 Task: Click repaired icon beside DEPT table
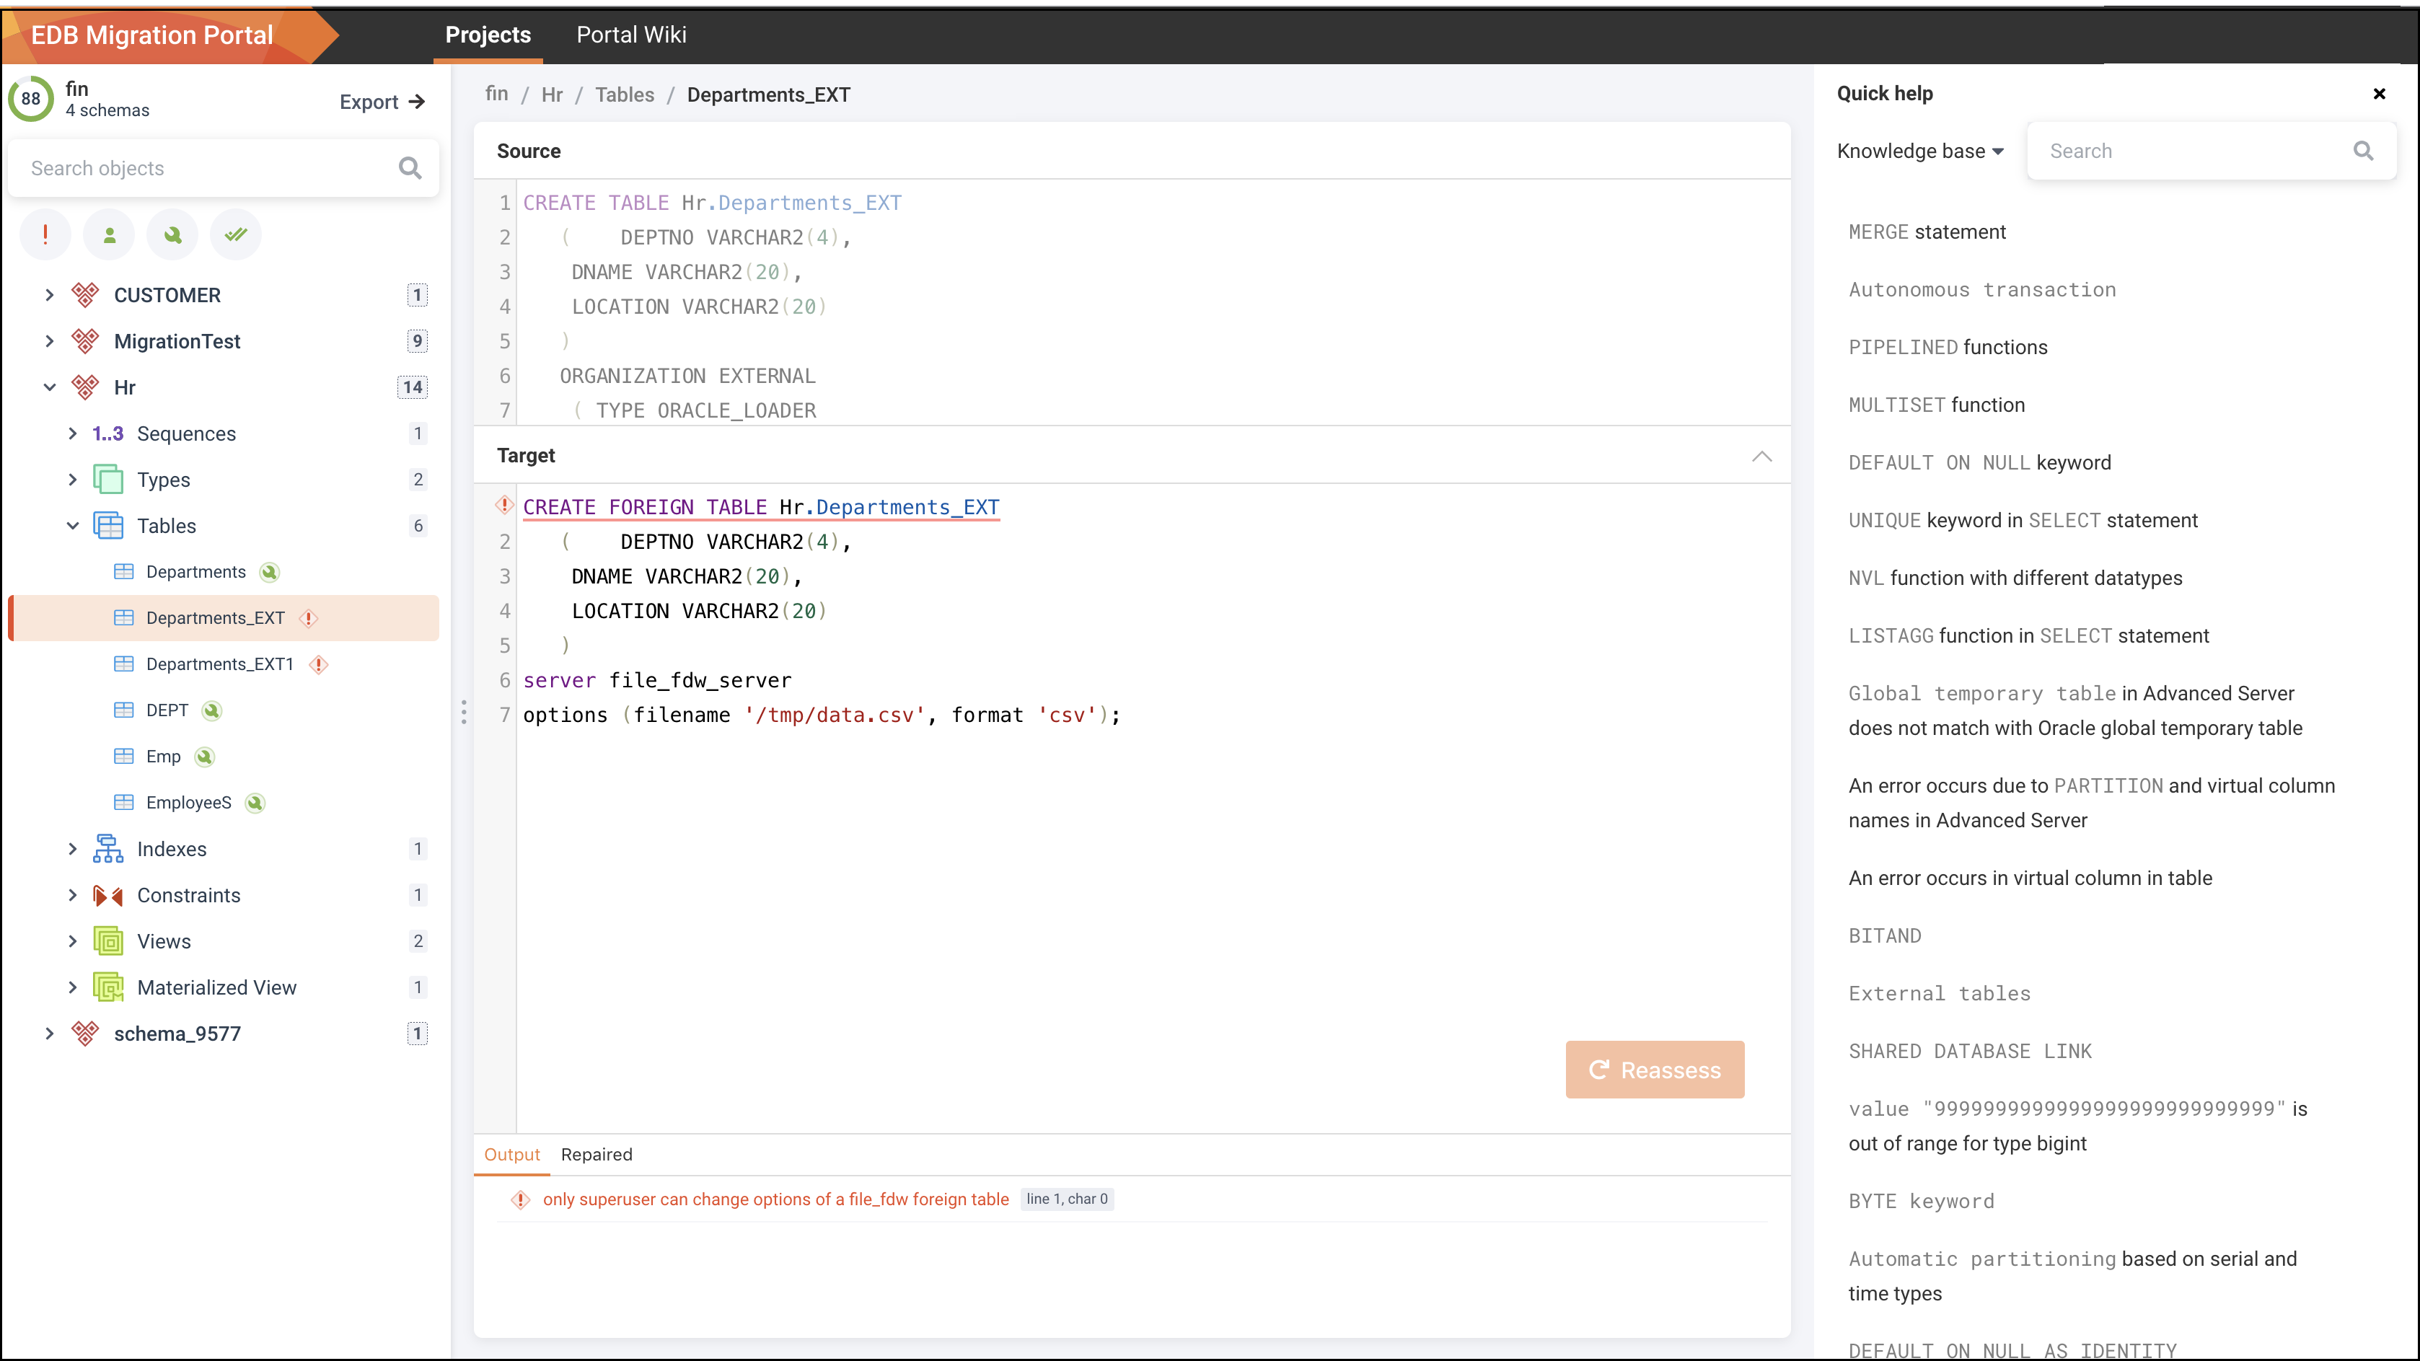coord(212,710)
